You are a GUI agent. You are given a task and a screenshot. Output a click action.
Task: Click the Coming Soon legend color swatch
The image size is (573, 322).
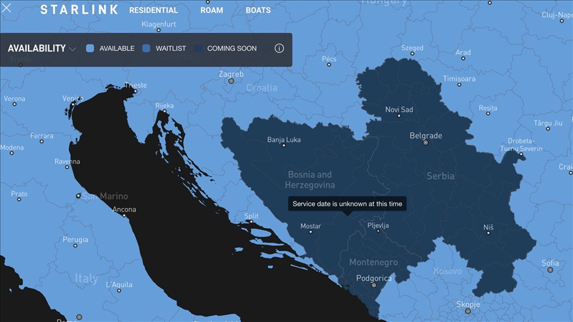(x=198, y=48)
